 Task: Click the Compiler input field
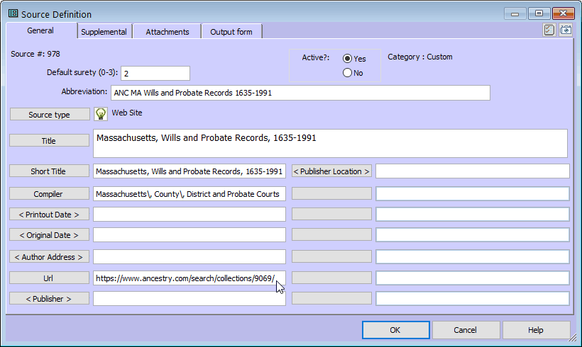[x=190, y=194]
